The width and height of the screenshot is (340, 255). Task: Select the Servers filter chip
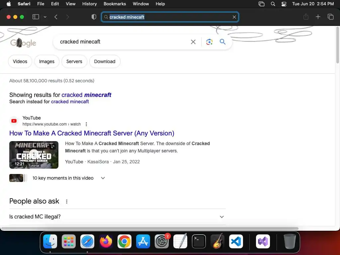click(x=74, y=61)
